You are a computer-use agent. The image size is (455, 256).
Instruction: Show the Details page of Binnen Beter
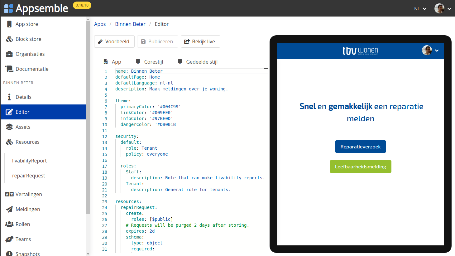click(x=24, y=97)
